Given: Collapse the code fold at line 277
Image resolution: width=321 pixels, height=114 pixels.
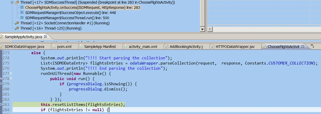Looking at the screenshot, I should (x=10, y=73).
